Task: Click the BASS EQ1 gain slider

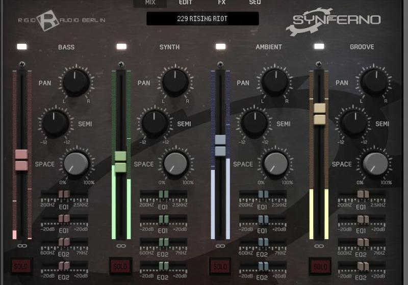Action: pos(64,218)
